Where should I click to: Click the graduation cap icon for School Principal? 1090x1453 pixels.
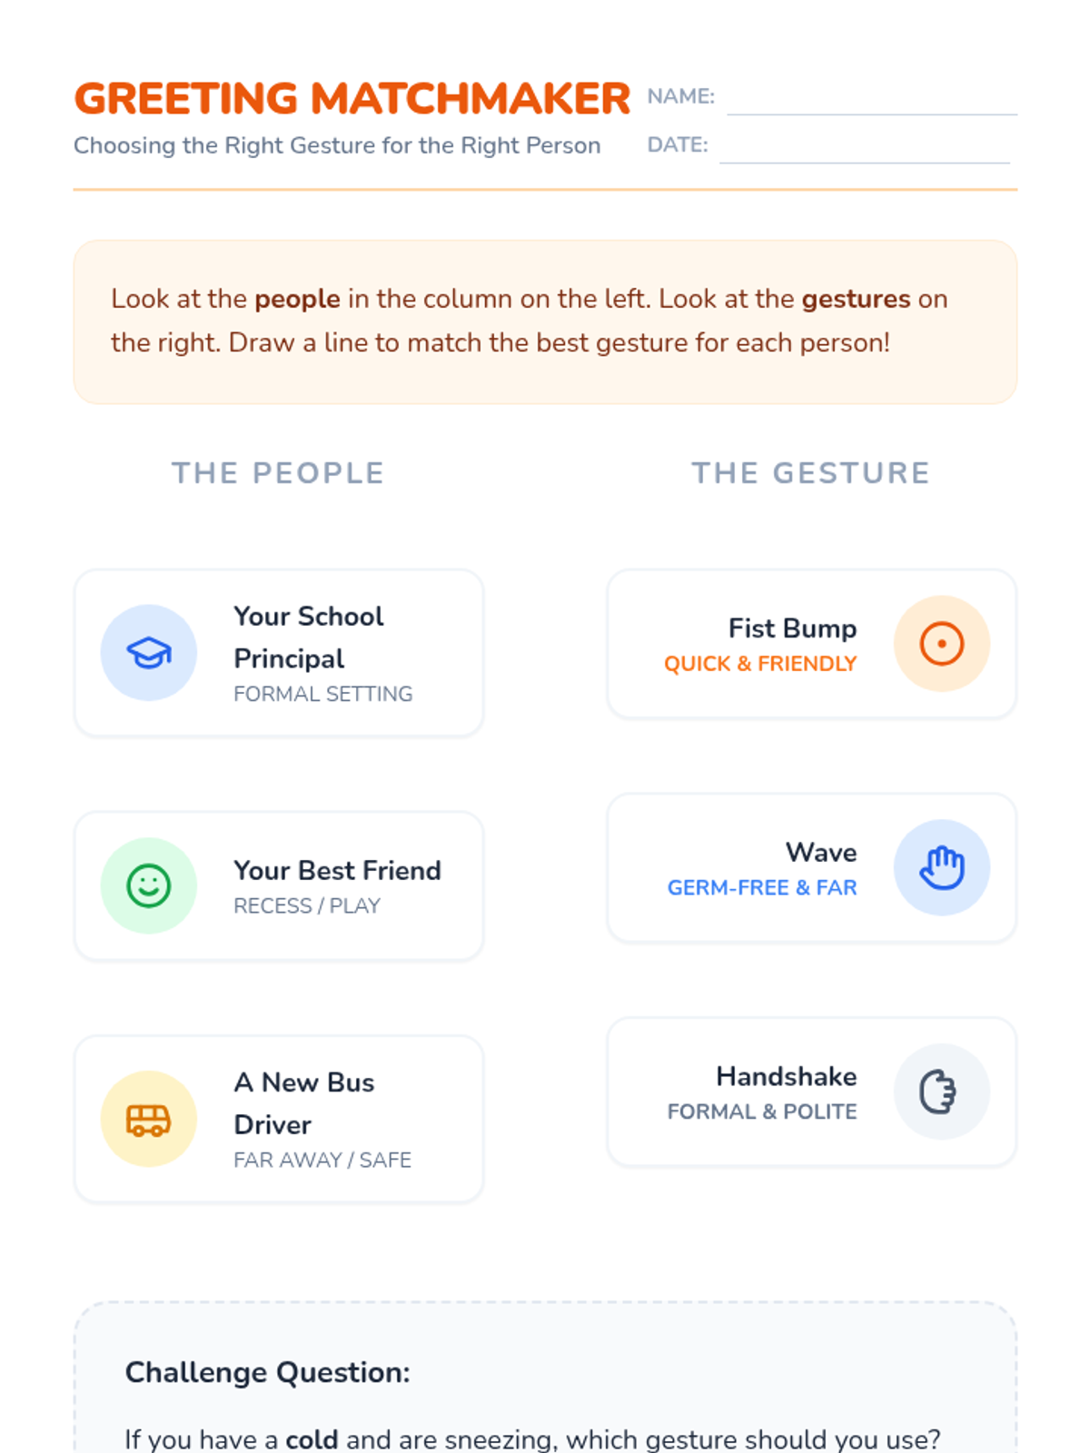(149, 653)
